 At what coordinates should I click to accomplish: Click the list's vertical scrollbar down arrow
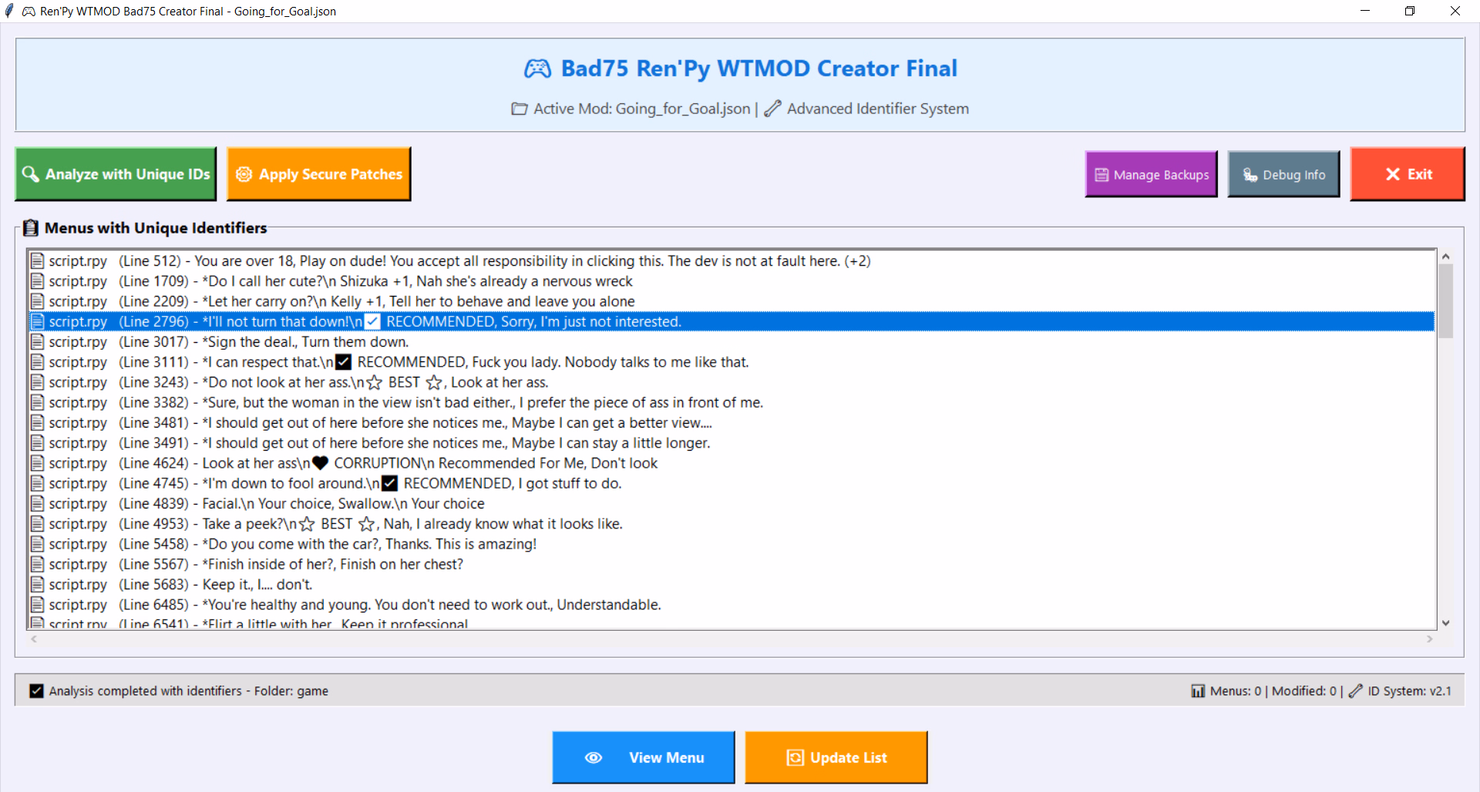pyautogui.click(x=1446, y=623)
